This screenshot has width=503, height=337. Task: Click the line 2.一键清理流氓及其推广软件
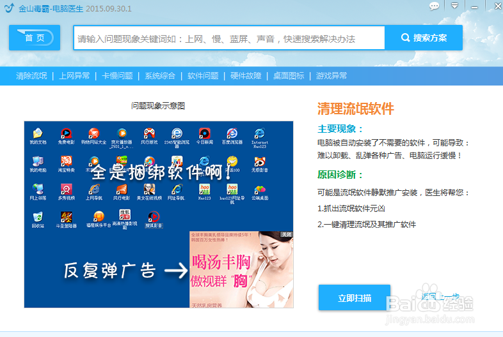[x=367, y=224]
